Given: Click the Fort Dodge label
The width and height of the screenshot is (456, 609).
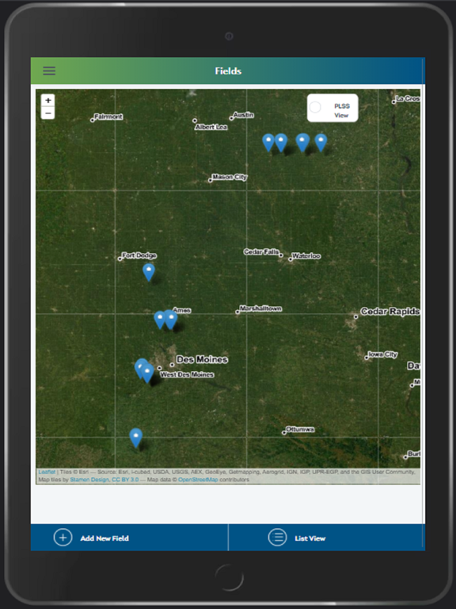Looking at the screenshot, I should [x=139, y=255].
